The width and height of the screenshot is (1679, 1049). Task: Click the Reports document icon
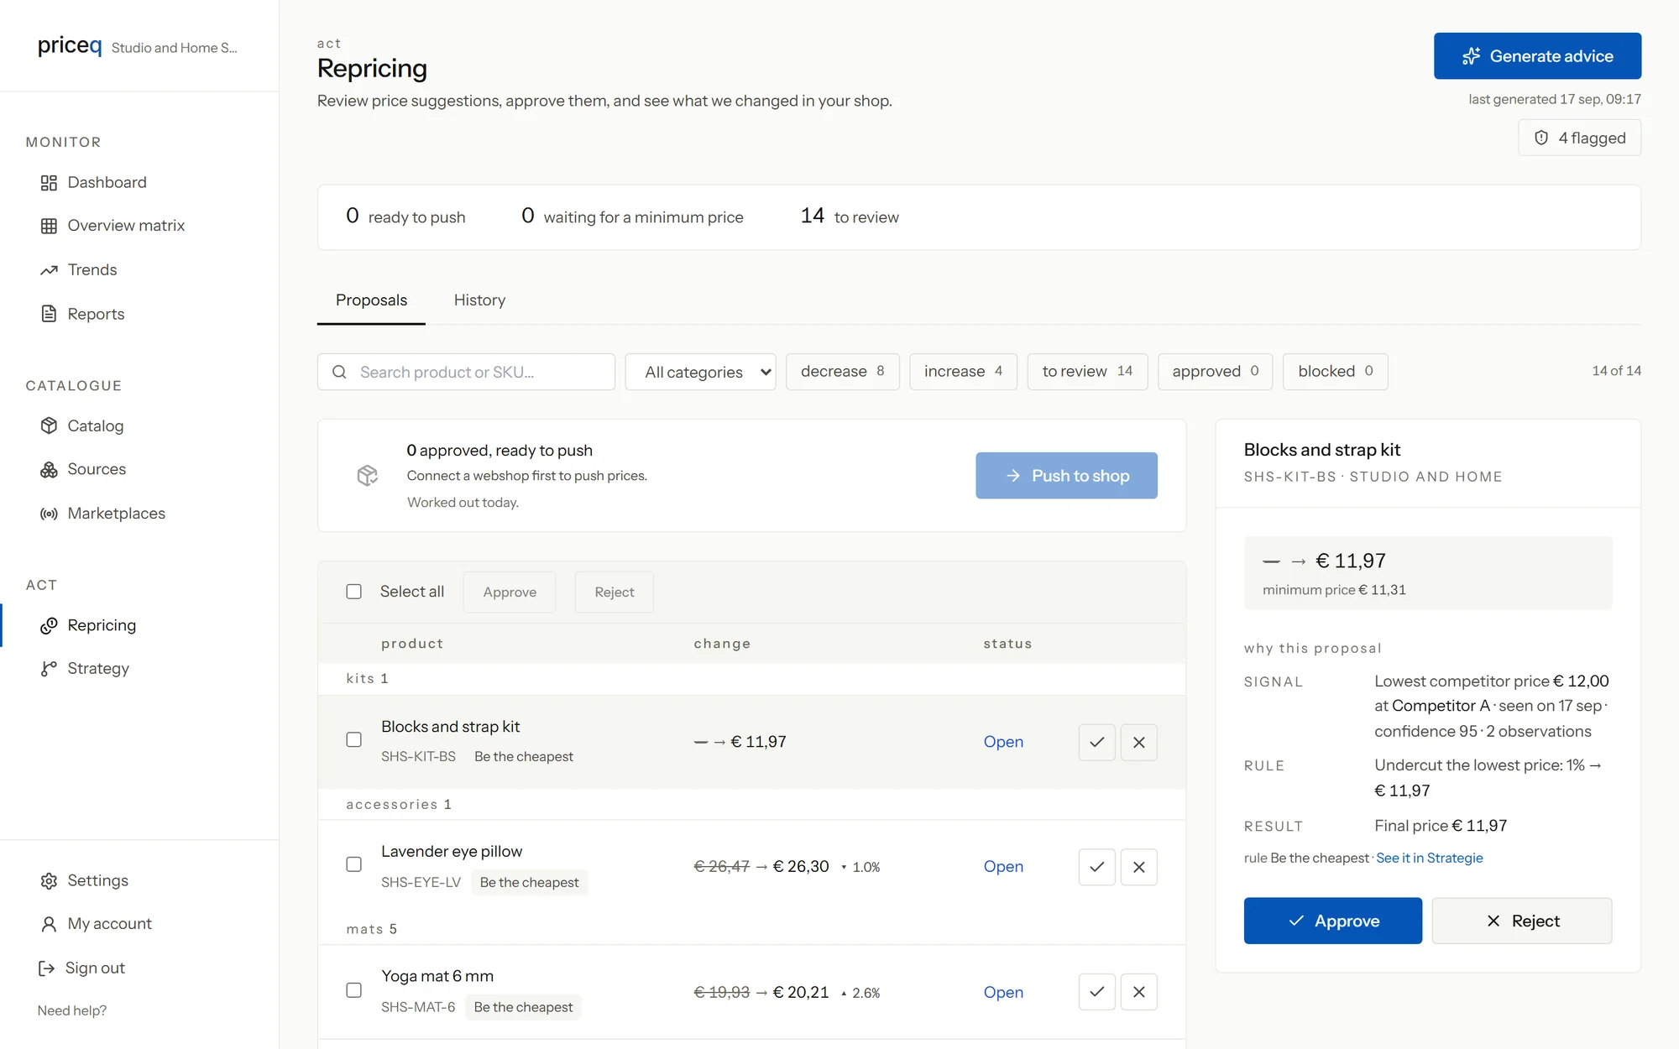(49, 314)
